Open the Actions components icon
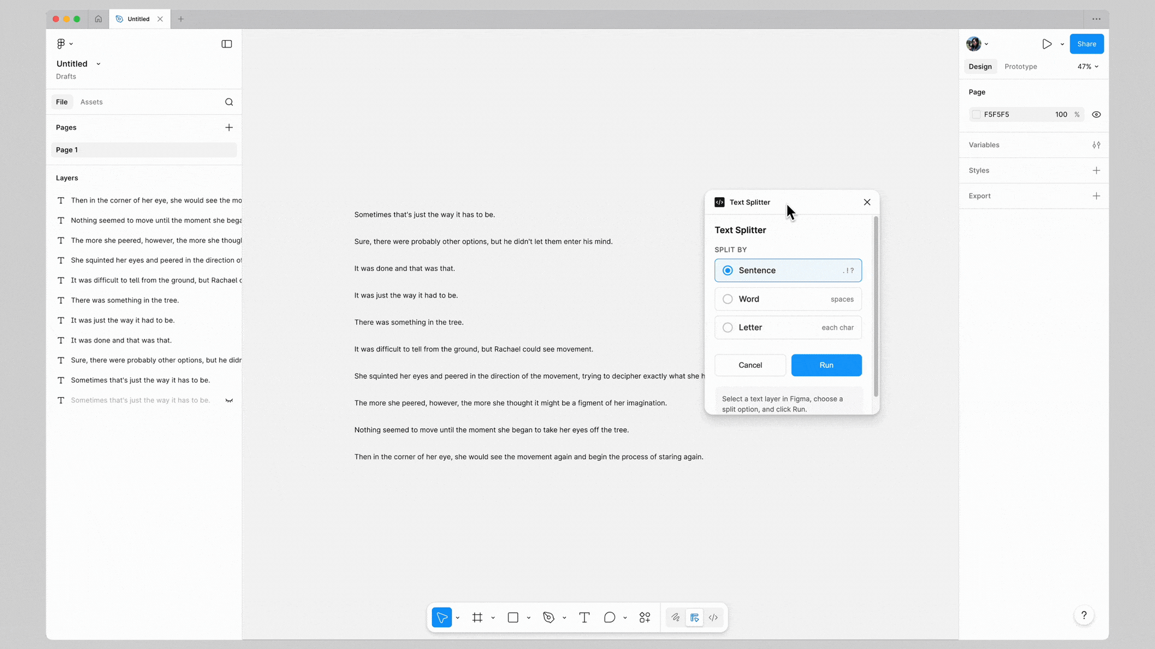 [645, 617]
